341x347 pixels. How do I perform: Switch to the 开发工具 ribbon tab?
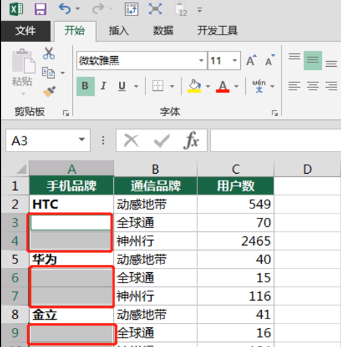click(x=217, y=31)
